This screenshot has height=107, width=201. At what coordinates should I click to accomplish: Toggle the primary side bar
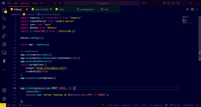(169, 3)
